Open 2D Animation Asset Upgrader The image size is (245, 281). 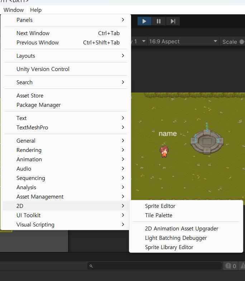[186, 229]
